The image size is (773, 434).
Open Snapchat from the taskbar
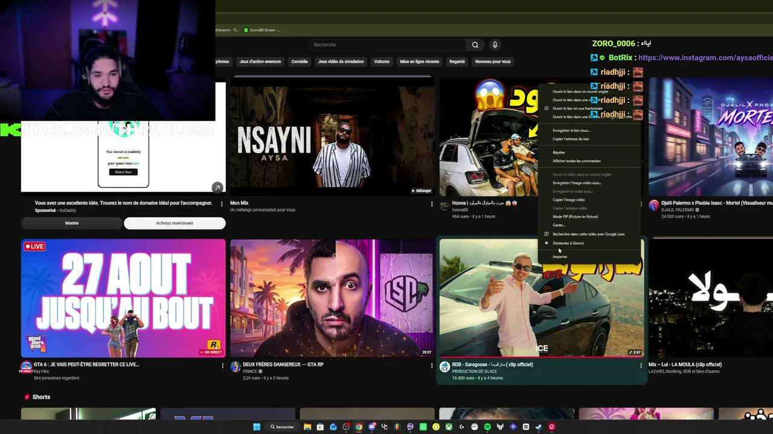point(436,427)
